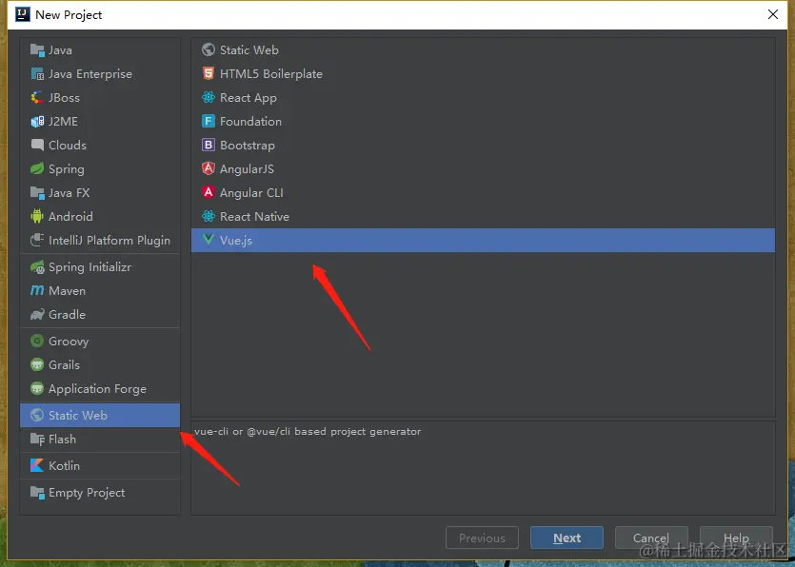795x567 pixels.
Task: Choose the Angular CLI template label
Action: coord(251,193)
